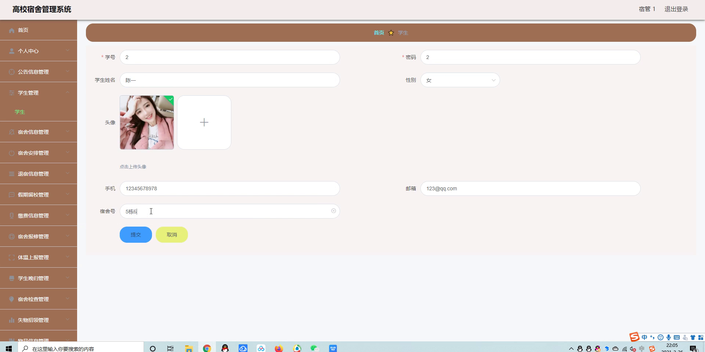Click the icon beside 假期留校管理

point(12,195)
